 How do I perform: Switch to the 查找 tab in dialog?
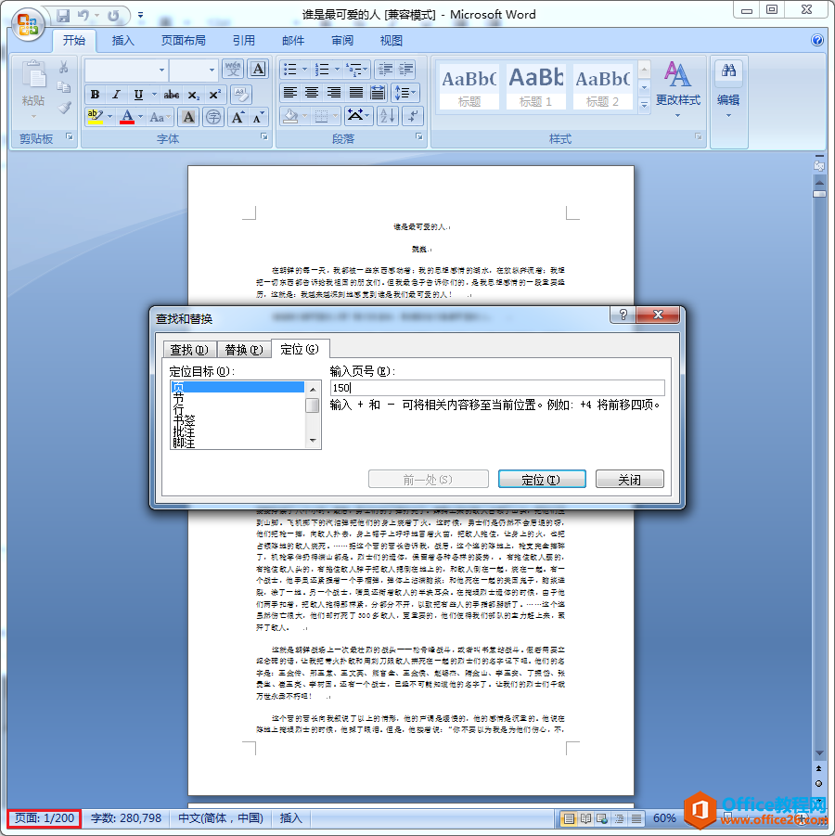click(x=189, y=349)
